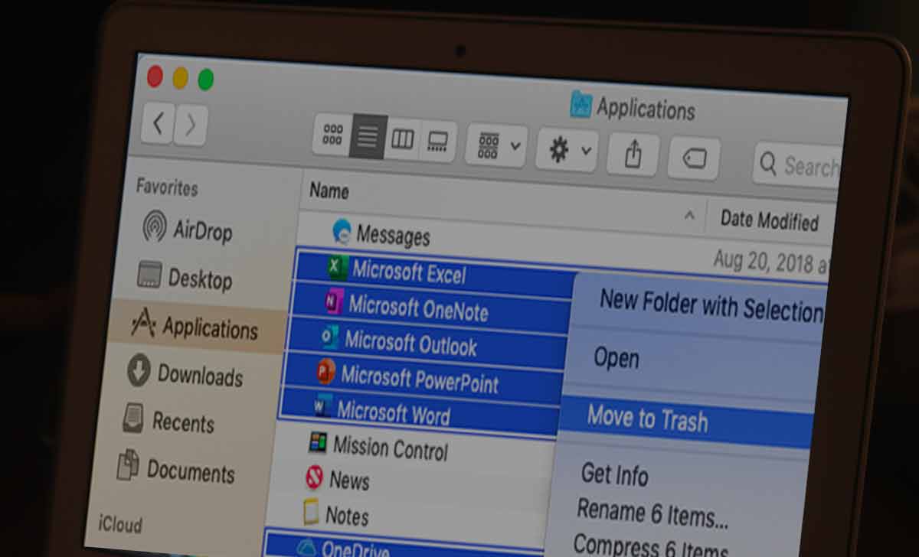Switch to column view

tap(403, 140)
